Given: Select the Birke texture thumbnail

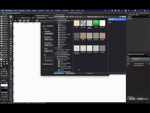Looking at the screenshot, I should [x=77, y=23].
